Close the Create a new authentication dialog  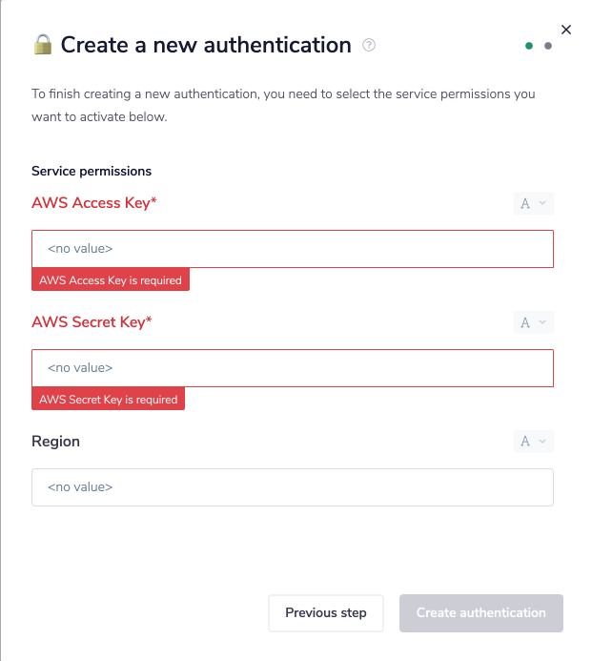point(566,30)
